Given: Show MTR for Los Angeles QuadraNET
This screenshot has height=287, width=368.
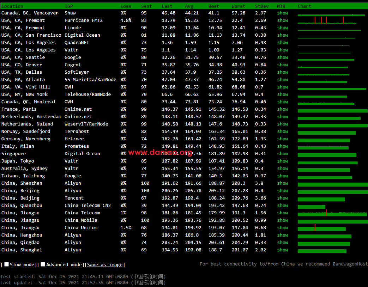Looking at the screenshot, I should pyautogui.click(x=283, y=42).
